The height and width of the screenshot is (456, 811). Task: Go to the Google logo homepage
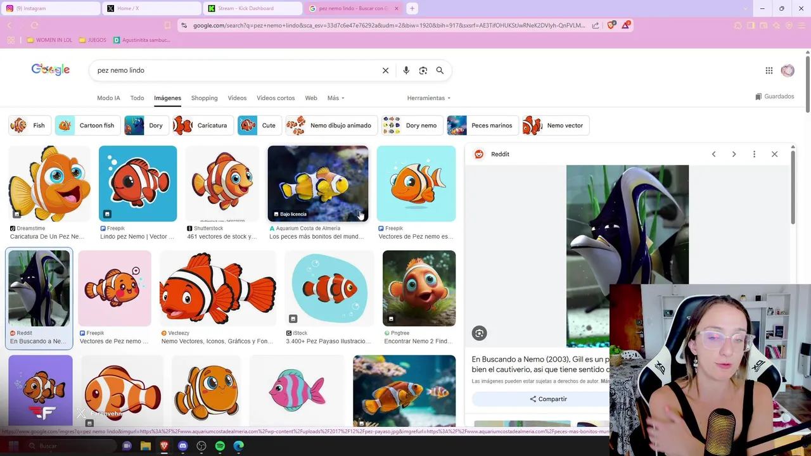(x=51, y=70)
